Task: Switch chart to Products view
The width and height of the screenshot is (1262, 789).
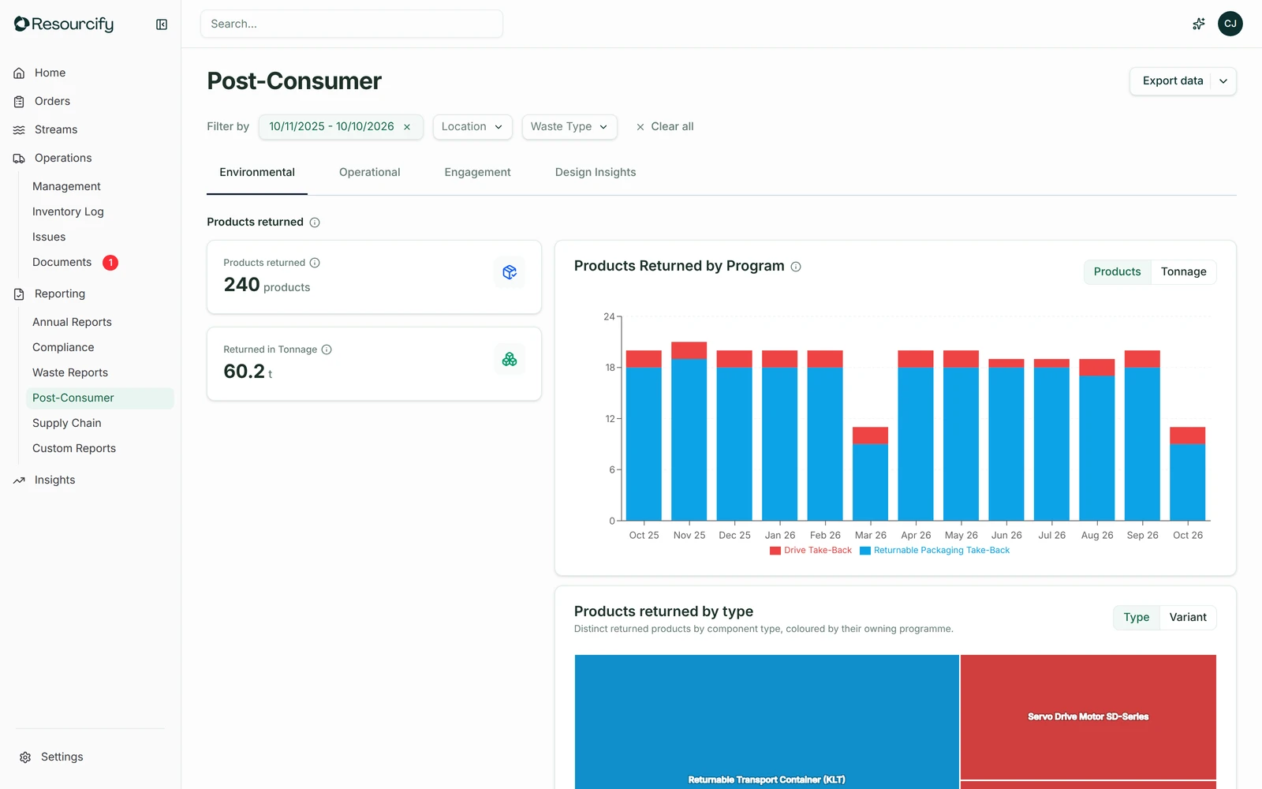Action: [1117, 271]
